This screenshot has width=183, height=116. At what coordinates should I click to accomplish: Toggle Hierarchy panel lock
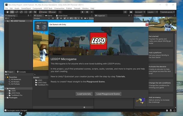28,16
